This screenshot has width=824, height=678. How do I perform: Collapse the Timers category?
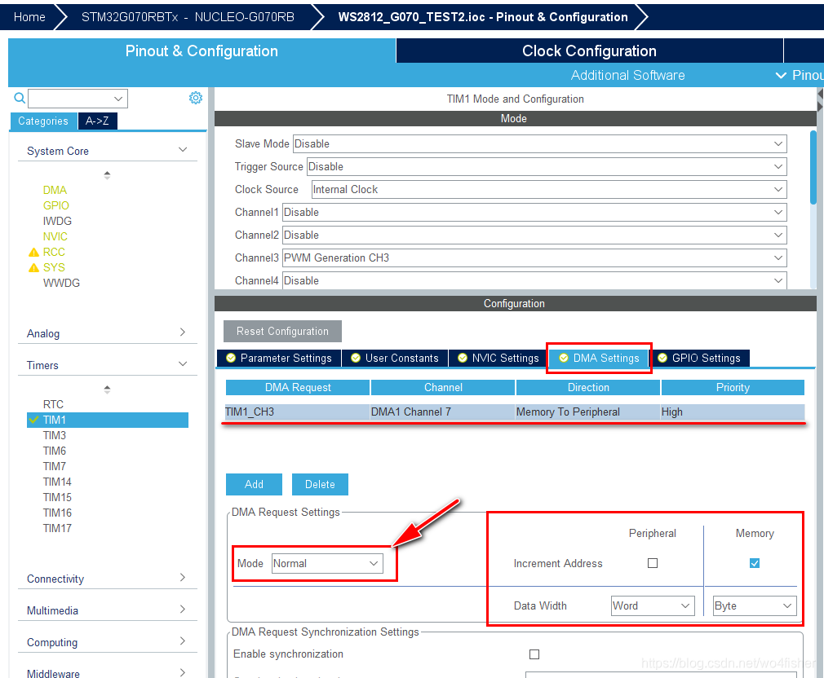click(183, 364)
